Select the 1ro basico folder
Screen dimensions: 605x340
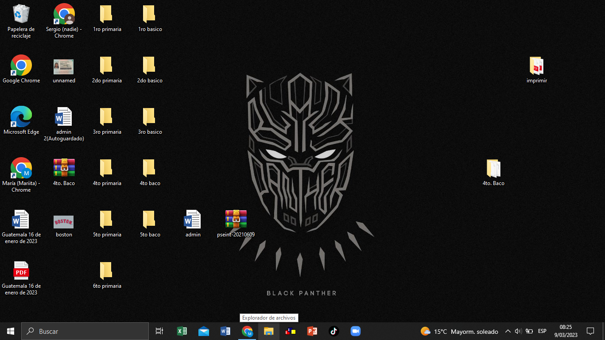click(150, 18)
